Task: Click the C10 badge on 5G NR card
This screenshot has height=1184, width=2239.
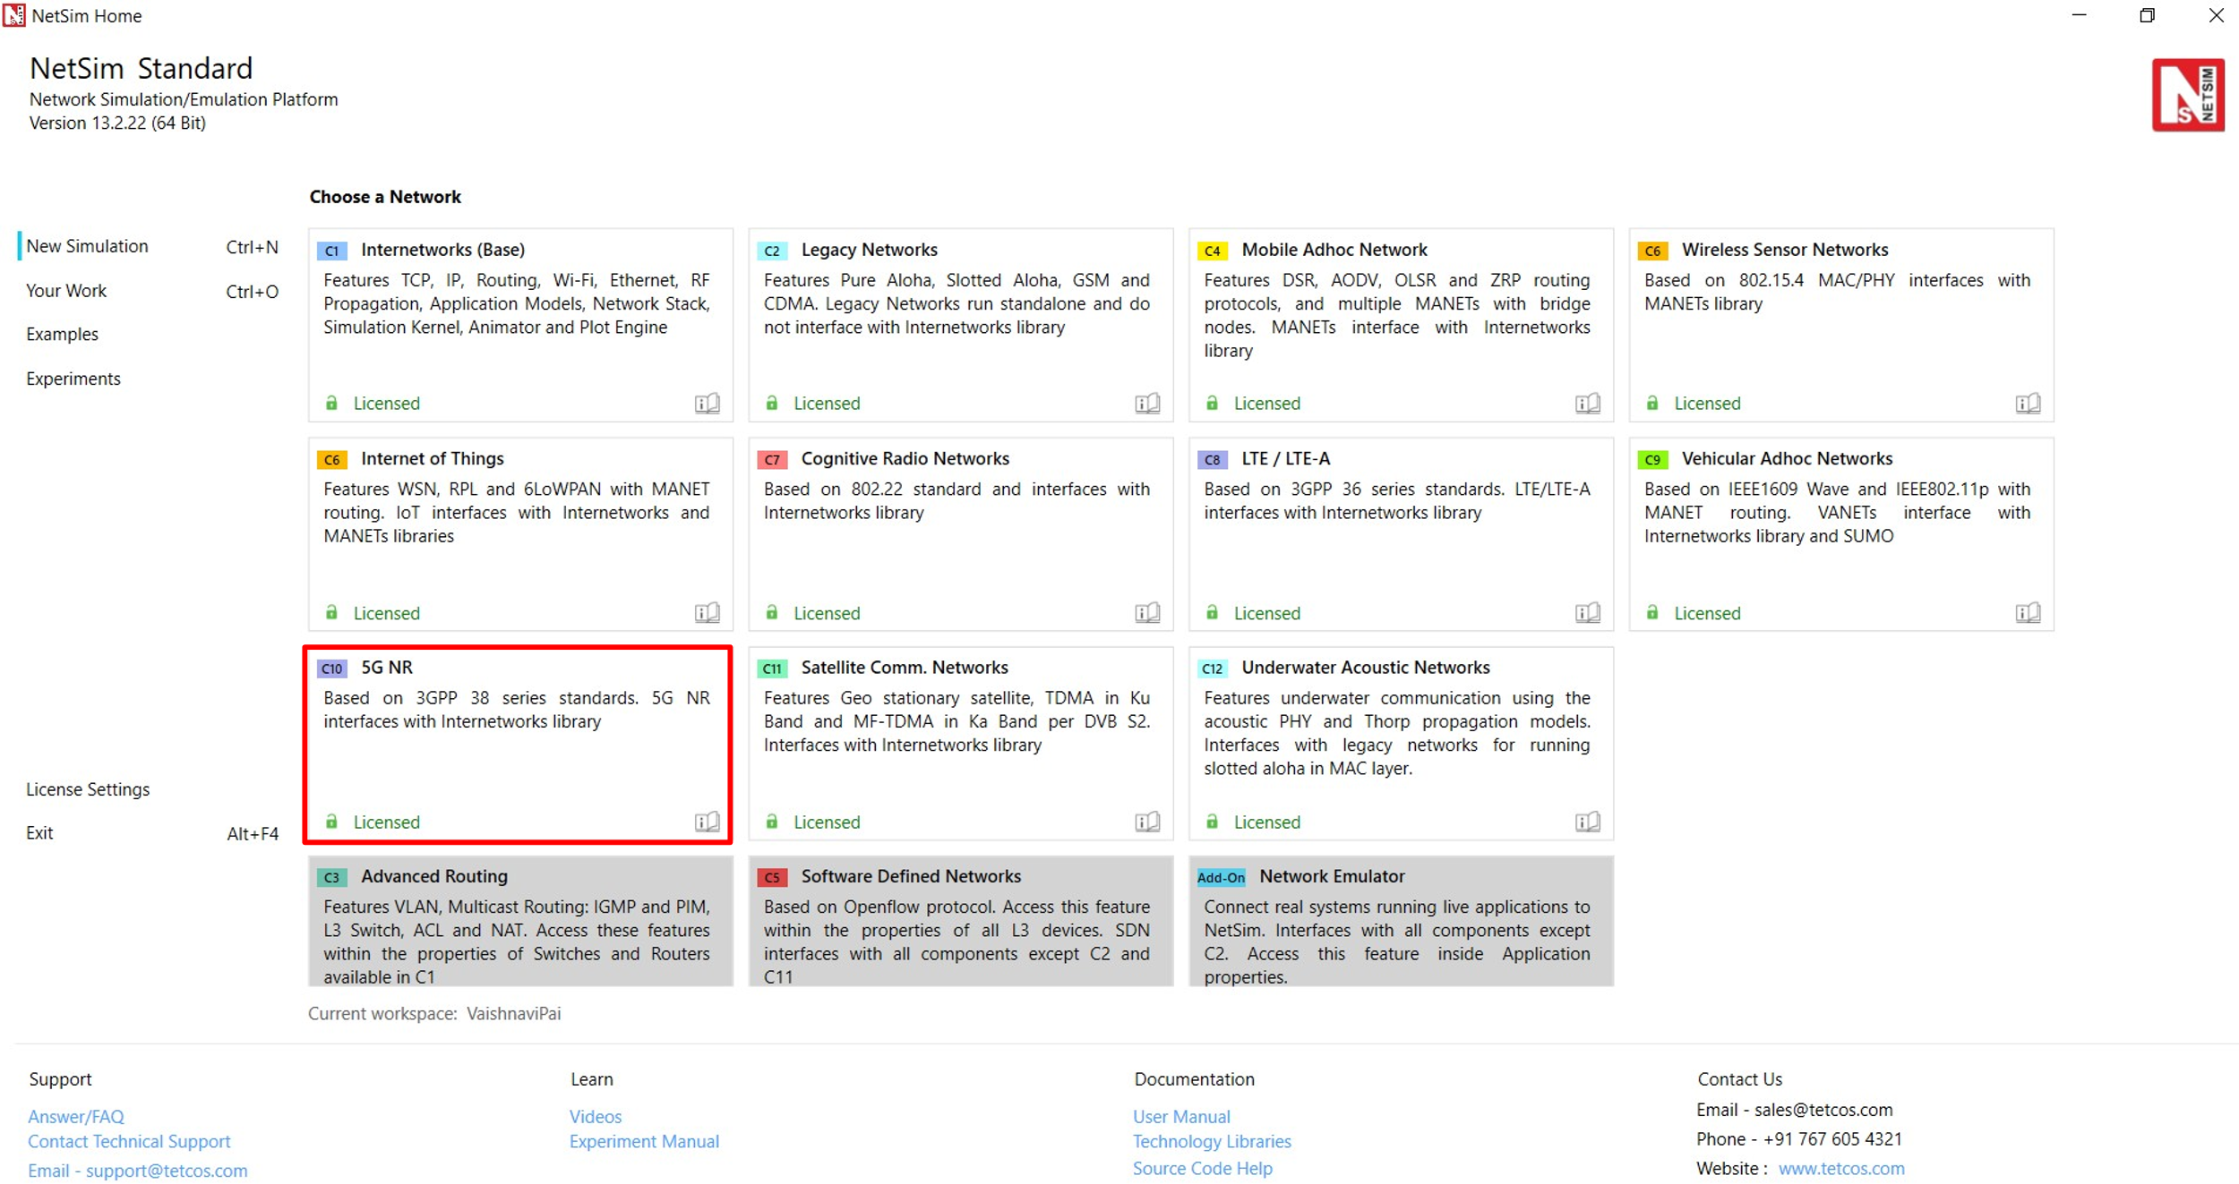Action: [331, 669]
